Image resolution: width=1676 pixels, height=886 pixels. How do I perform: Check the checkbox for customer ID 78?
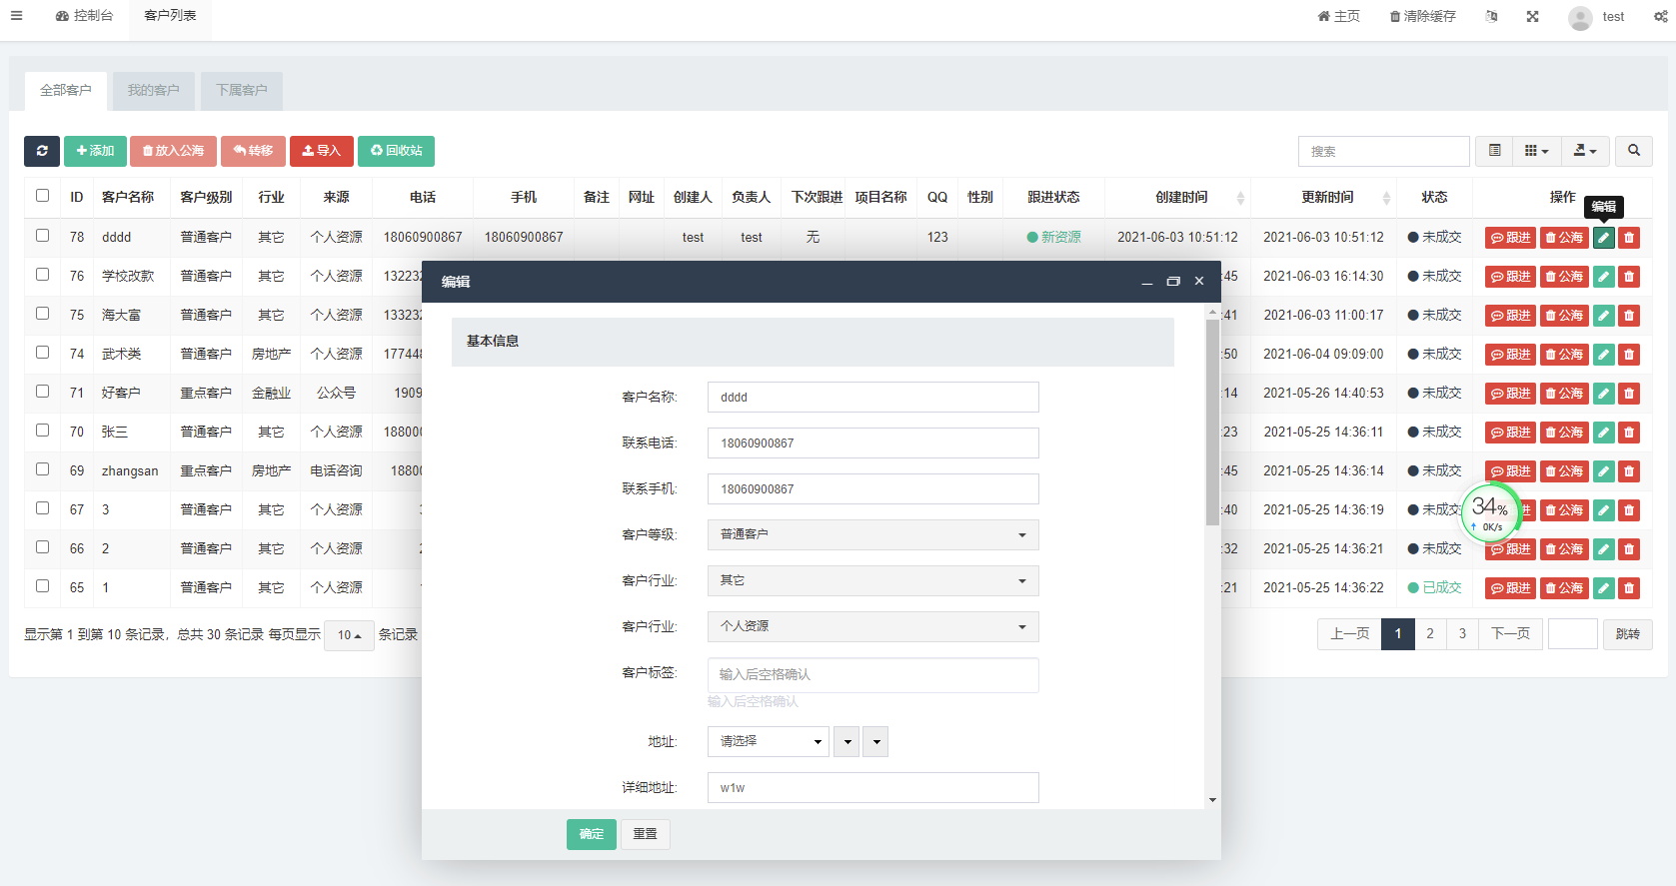[x=42, y=236]
